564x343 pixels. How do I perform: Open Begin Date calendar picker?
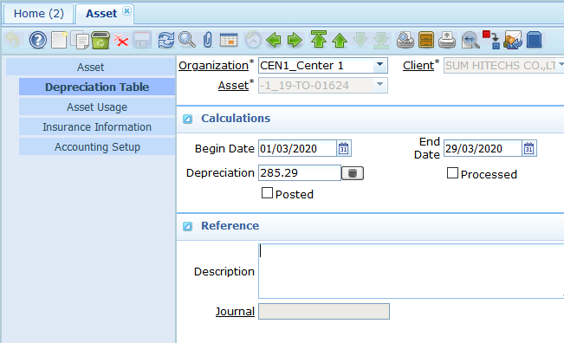pyautogui.click(x=344, y=148)
